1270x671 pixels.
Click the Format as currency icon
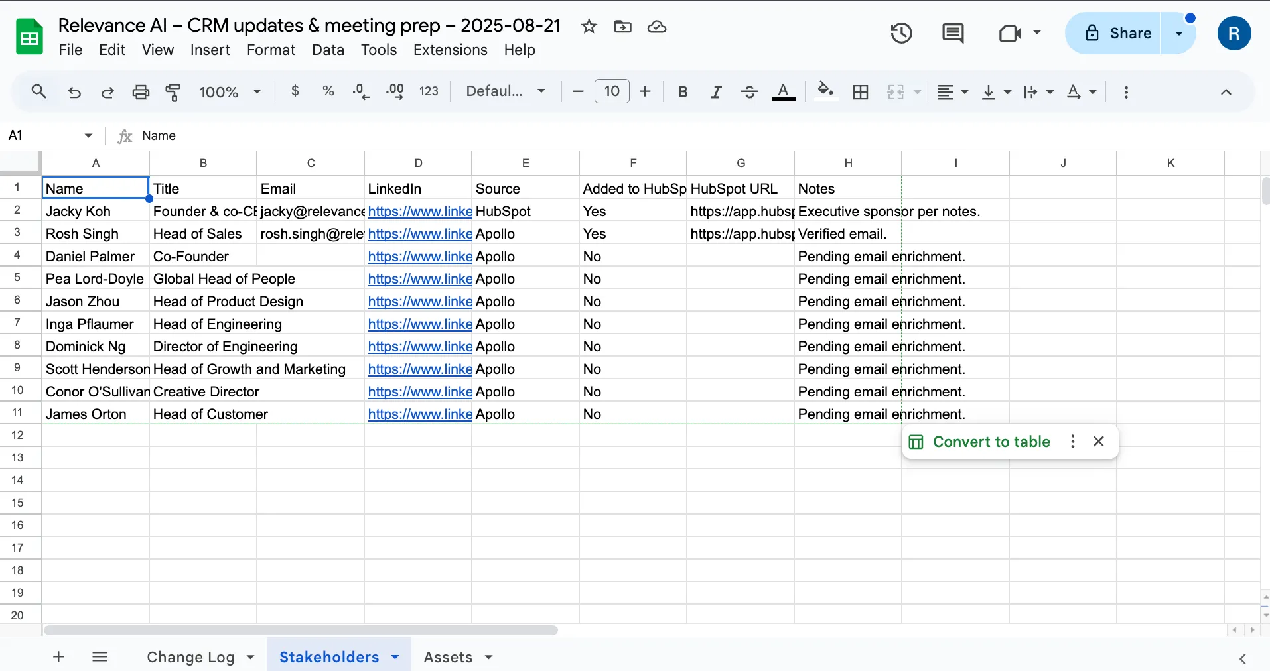(x=295, y=91)
